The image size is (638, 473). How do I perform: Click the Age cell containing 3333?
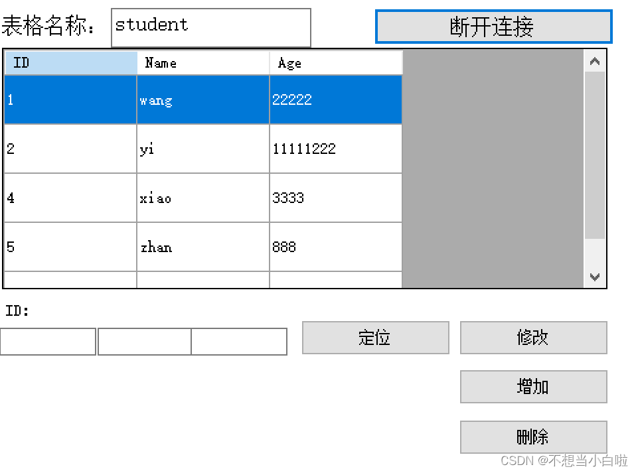point(335,198)
